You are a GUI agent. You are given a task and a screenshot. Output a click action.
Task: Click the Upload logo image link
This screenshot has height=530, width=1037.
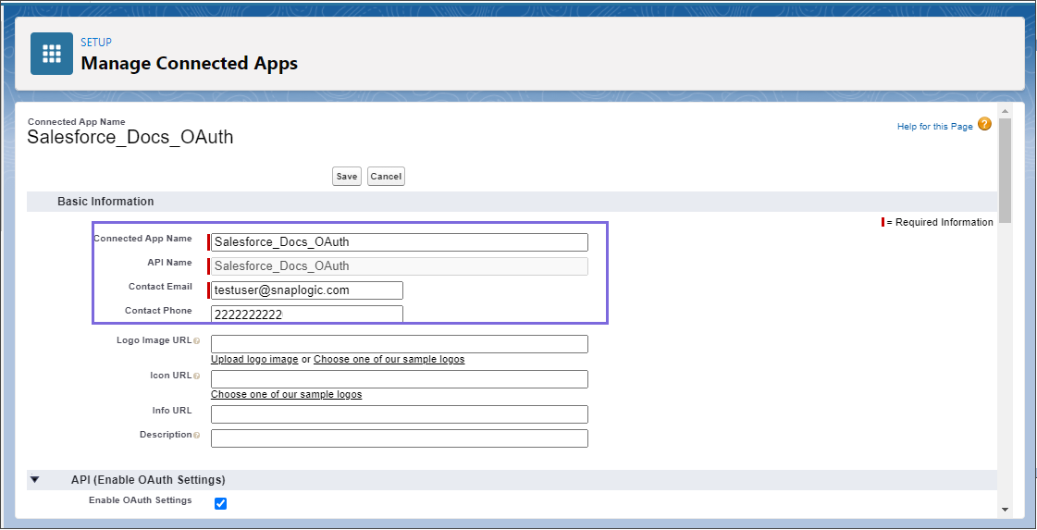pyautogui.click(x=254, y=359)
